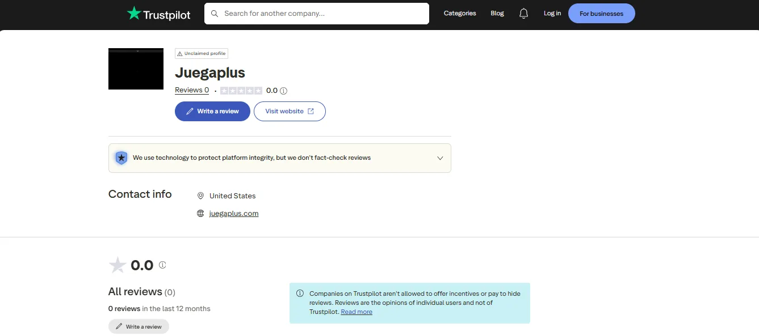
Task: Open the Categories menu
Action: (460, 13)
